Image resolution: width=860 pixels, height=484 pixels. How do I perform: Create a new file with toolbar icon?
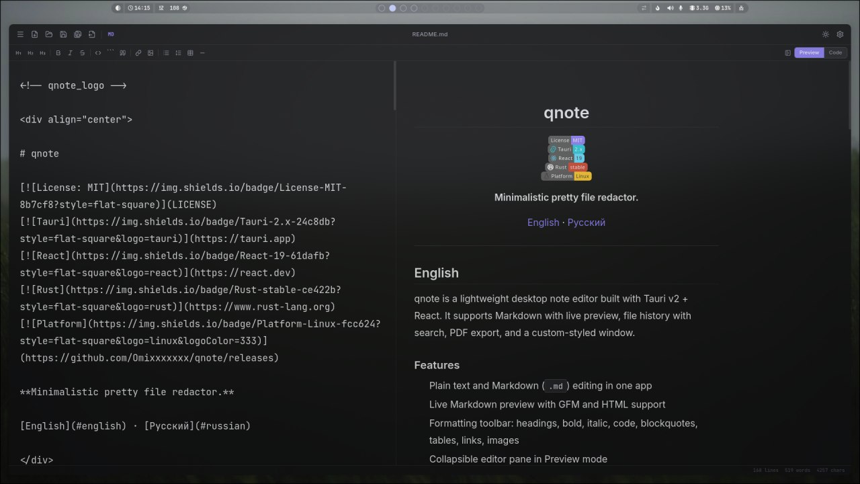(x=34, y=34)
